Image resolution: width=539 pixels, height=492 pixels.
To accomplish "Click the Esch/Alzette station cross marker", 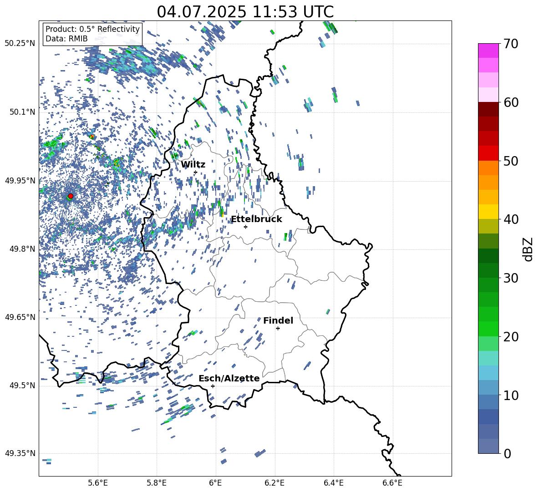I will point(213,386).
